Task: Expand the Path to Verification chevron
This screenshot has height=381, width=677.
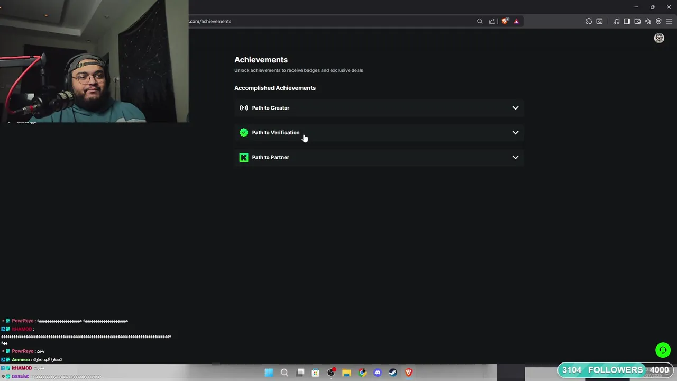Action: [x=515, y=133]
